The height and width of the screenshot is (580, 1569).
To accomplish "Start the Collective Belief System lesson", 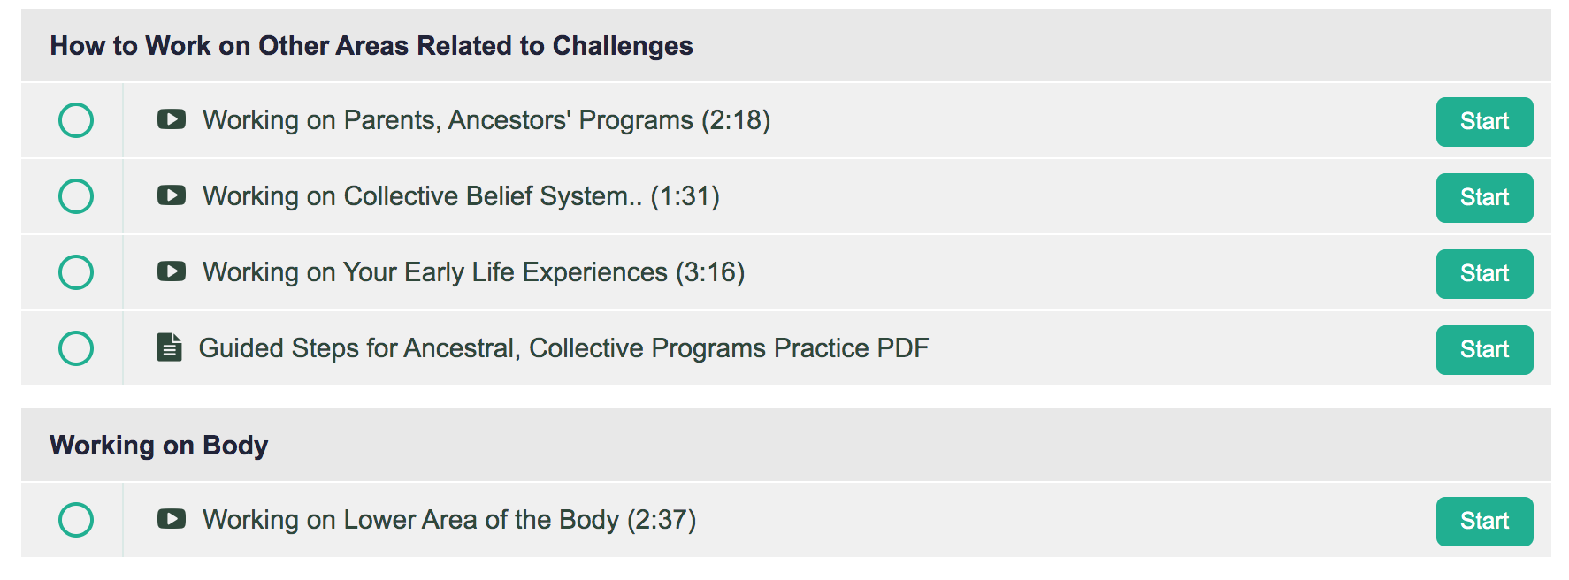I will pos(1484,198).
